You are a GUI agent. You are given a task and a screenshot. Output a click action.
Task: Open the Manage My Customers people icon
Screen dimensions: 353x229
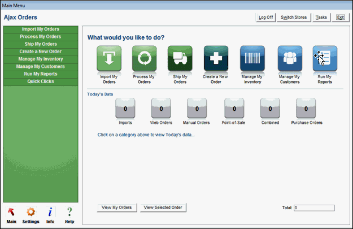(x=290, y=58)
